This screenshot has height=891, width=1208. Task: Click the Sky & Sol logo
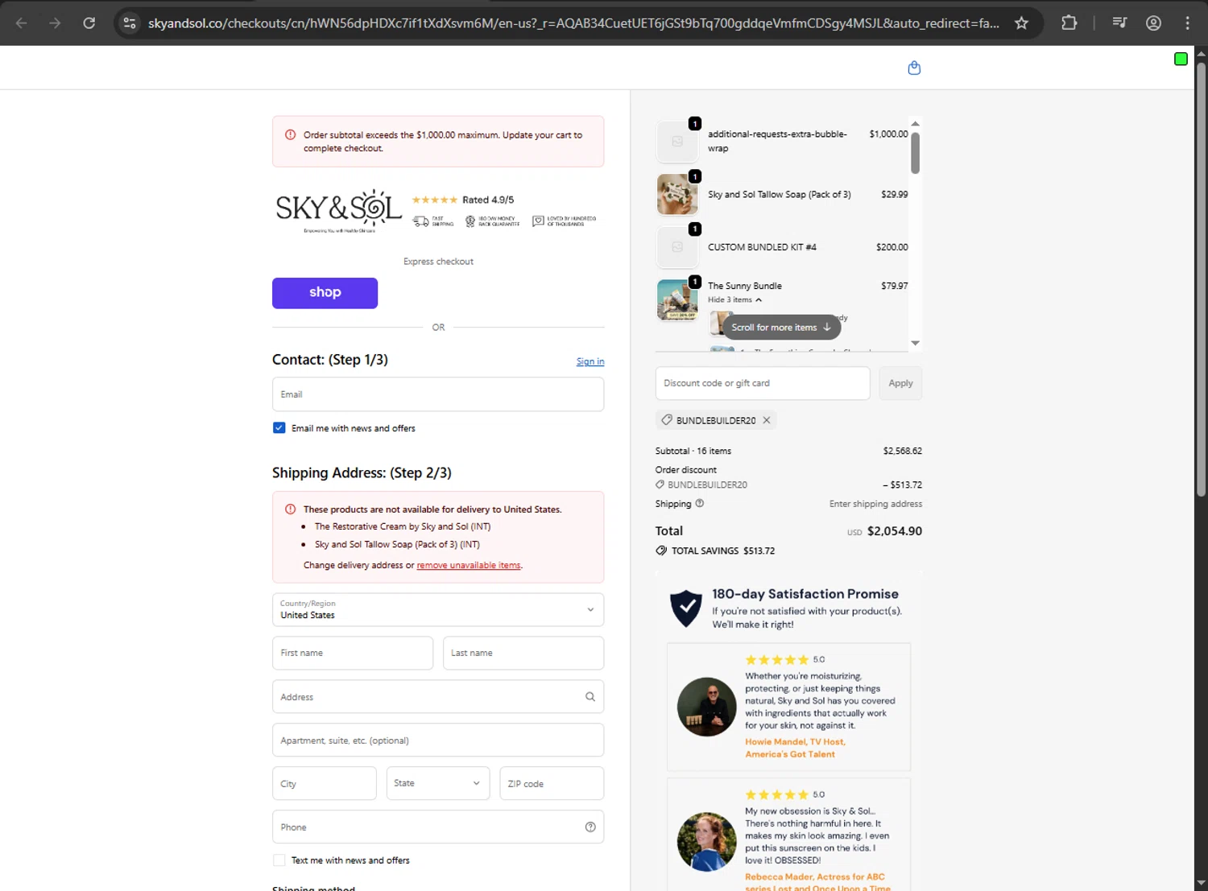(338, 211)
